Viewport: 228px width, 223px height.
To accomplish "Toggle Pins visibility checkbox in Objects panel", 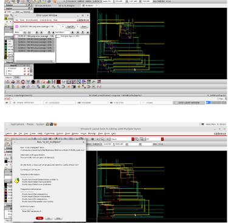I will (x=25, y=71).
